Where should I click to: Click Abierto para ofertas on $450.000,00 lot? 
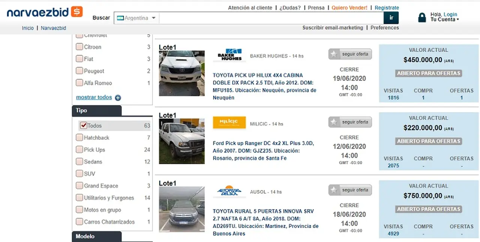pyautogui.click(x=429, y=73)
